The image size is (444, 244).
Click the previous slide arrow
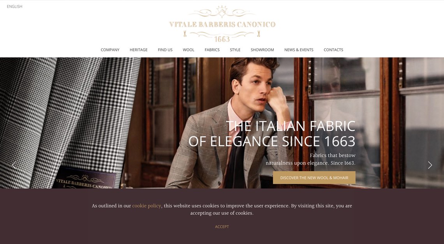[14, 165]
